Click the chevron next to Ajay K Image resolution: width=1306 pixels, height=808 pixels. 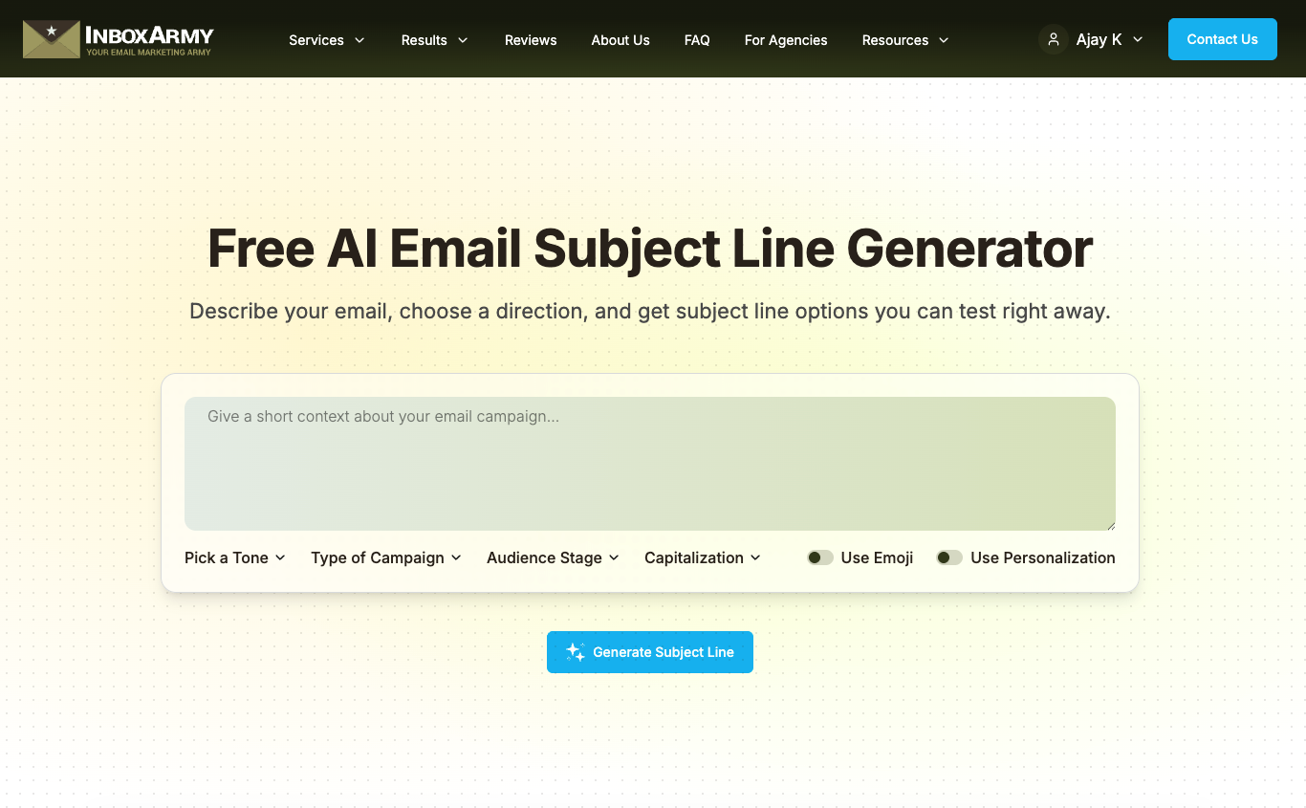pyautogui.click(x=1138, y=40)
